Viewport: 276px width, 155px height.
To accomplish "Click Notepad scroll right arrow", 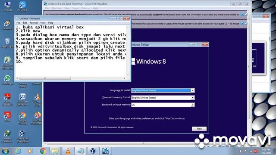I will [125, 78].
